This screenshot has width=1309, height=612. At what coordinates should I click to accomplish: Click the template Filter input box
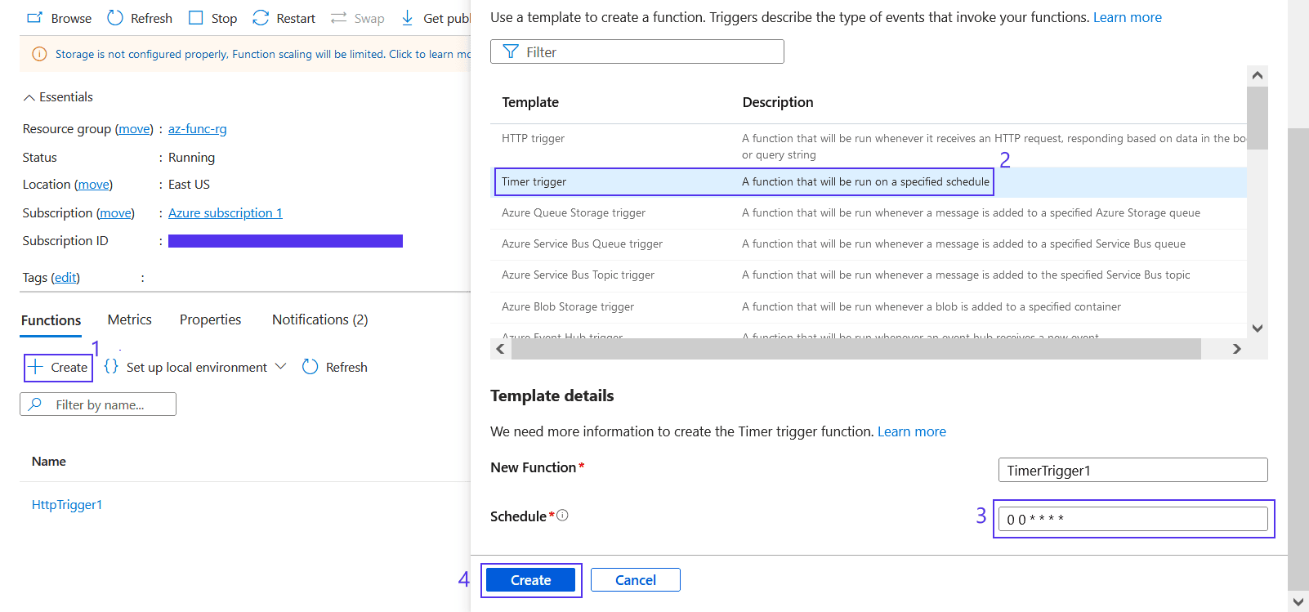637,51
